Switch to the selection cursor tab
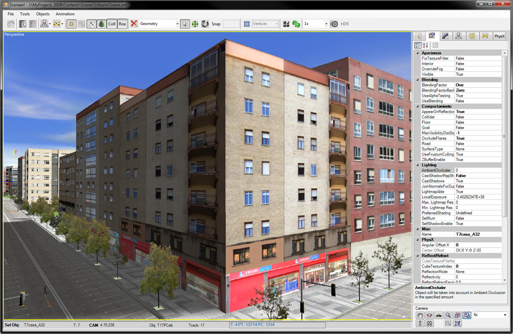 tap(419, 36)
